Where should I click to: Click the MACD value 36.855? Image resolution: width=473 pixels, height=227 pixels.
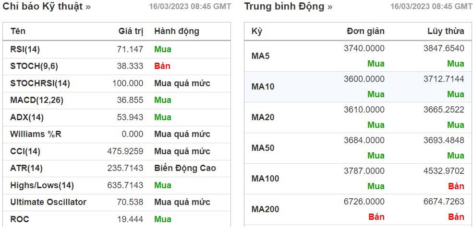click(x=130, y=100)
